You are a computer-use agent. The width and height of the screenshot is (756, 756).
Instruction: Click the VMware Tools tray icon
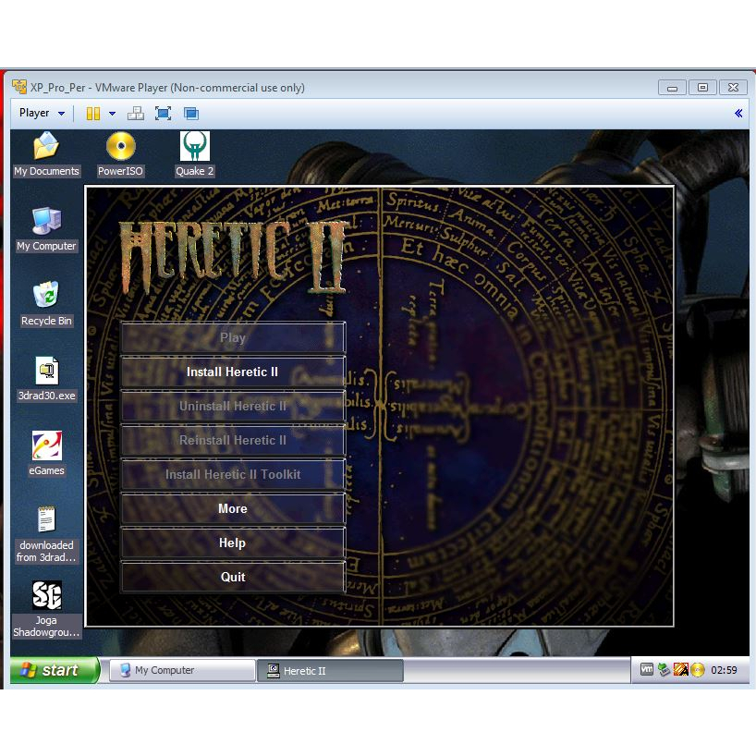point(648,670)
